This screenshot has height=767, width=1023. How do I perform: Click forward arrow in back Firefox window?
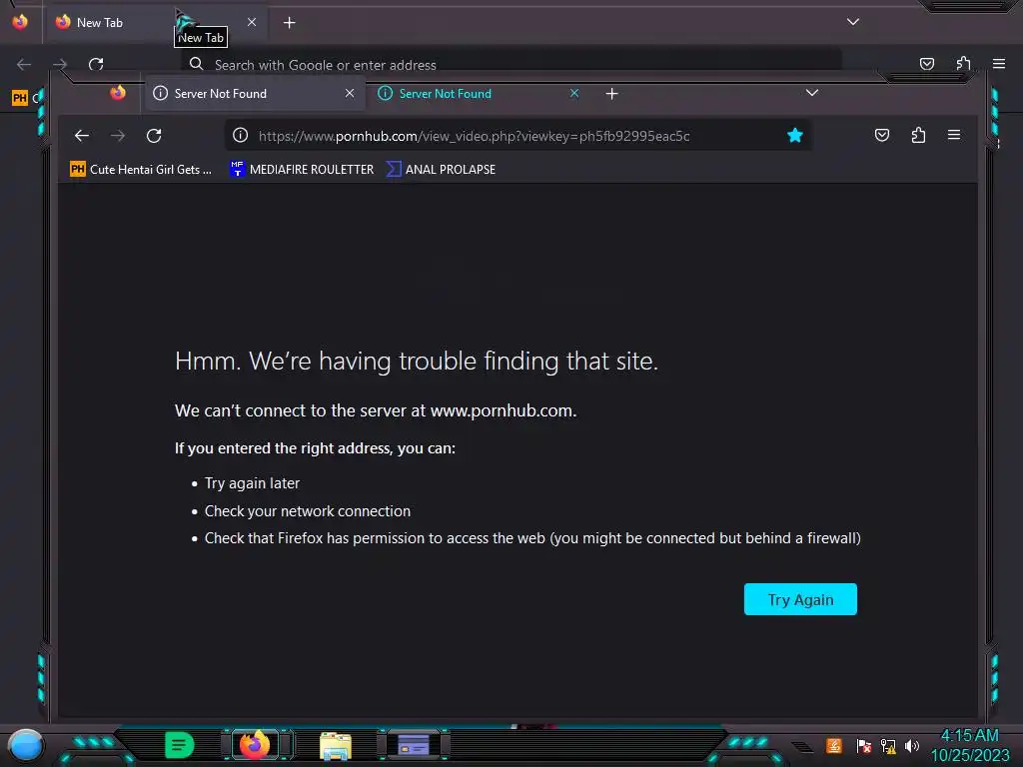coord(60,64)
